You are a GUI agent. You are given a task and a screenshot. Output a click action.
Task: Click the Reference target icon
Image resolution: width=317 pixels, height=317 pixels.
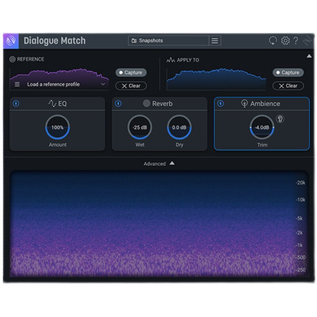pyautogui.click(x=12, y=59)
